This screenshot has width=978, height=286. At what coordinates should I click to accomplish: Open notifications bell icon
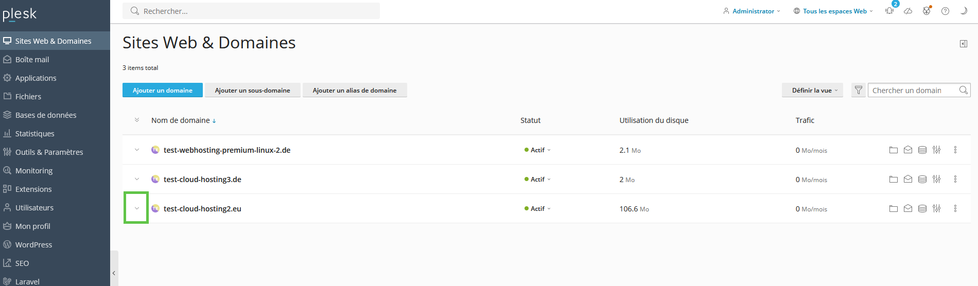pos(889,11)
